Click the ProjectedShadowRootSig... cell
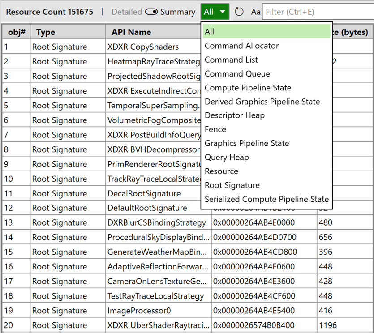This screenshot has height=333, width=374. (x=154, y=76)
